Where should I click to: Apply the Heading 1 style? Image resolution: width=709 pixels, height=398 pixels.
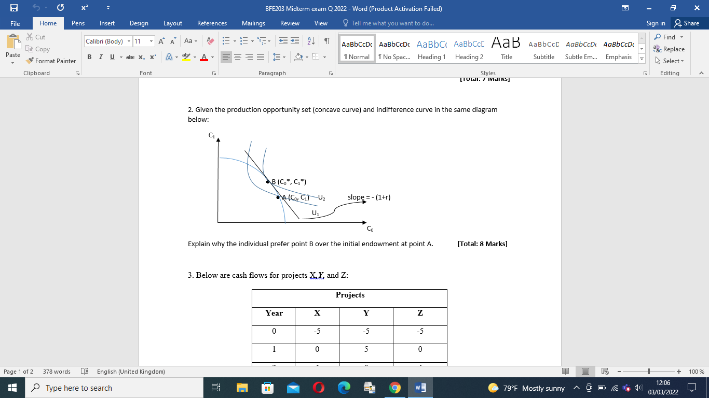point(432,49)
